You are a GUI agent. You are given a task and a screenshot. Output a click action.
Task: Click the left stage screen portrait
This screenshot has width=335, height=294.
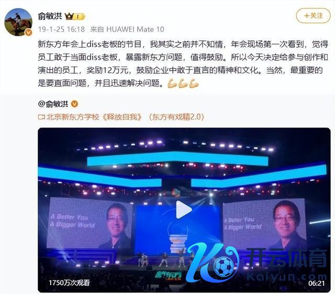pyautogui.click(x=90, y=223)
